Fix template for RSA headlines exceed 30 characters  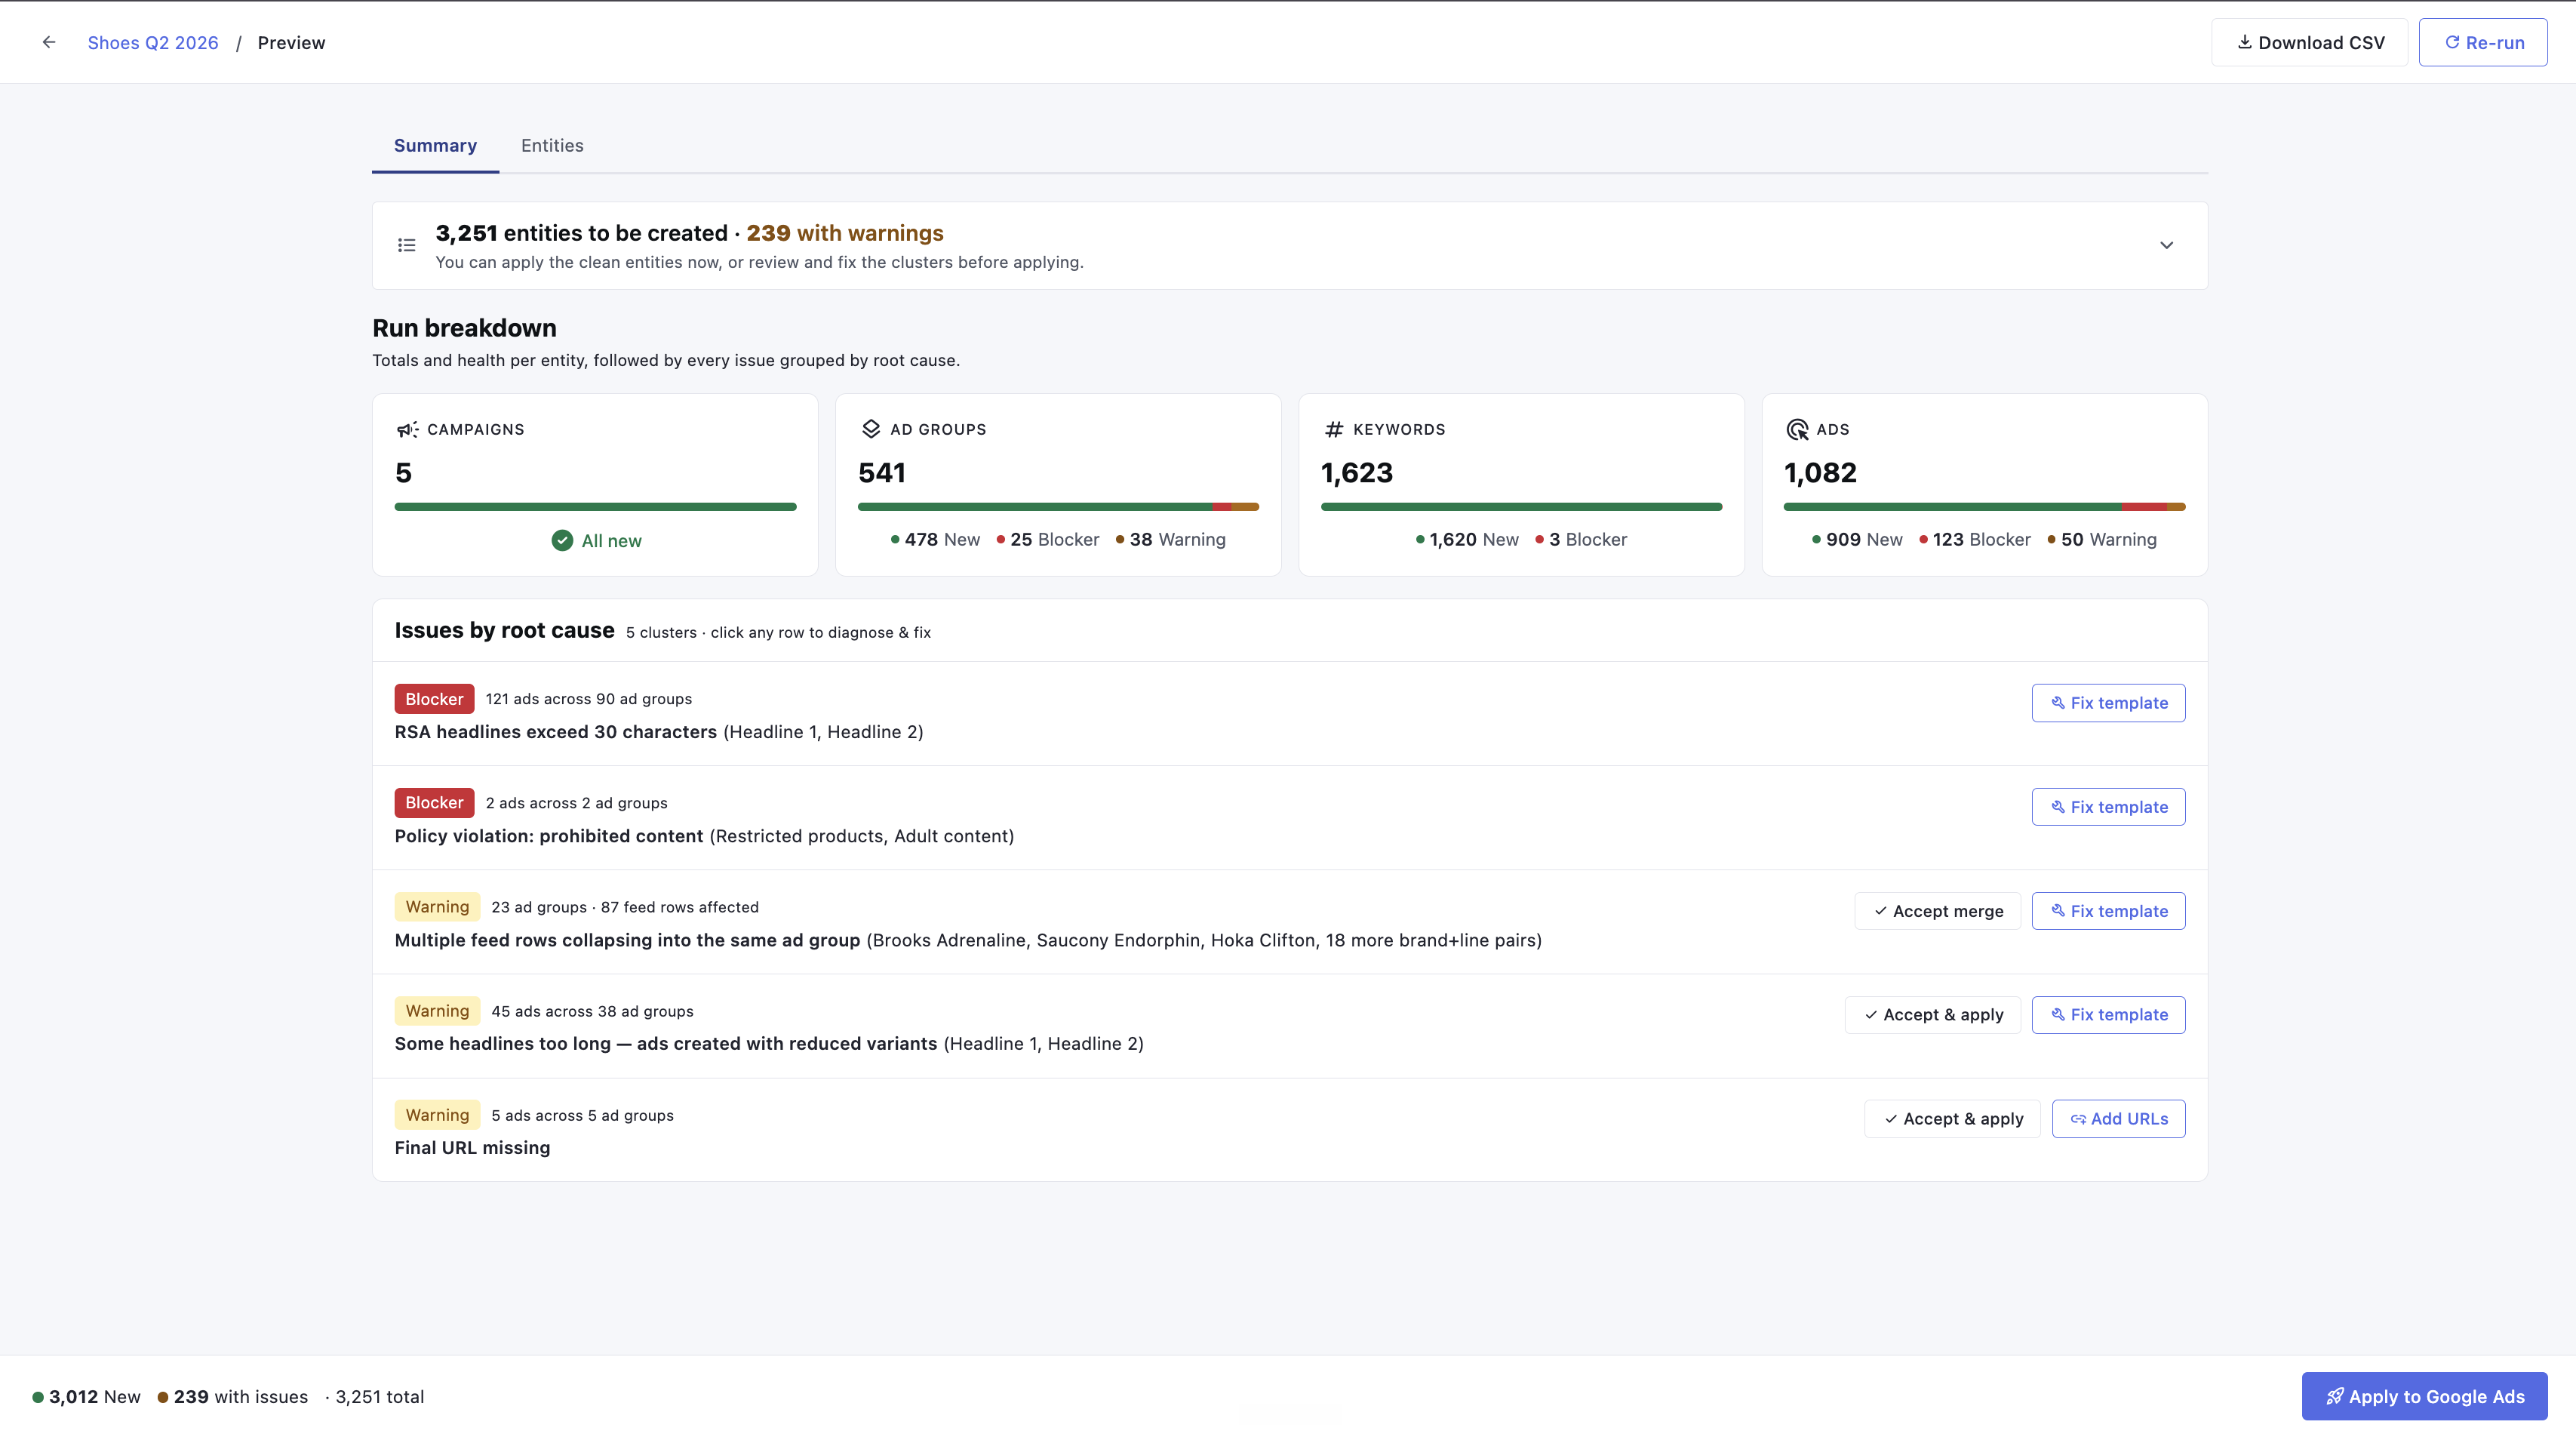2108,703
